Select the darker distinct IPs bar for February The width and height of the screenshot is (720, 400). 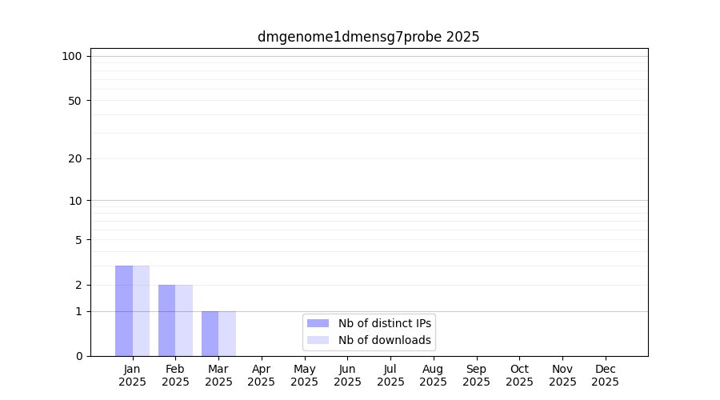pos(166,320)
